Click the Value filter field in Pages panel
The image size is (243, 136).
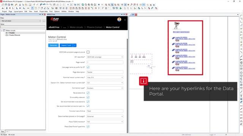point(23,27)
